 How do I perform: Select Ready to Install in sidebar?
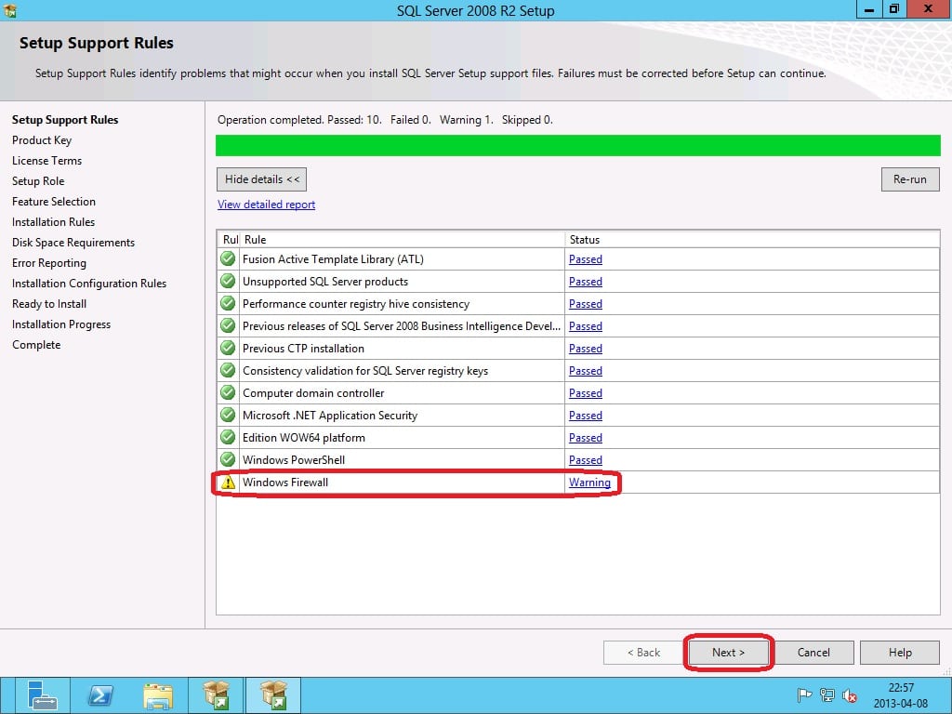(x=49, y=304)
